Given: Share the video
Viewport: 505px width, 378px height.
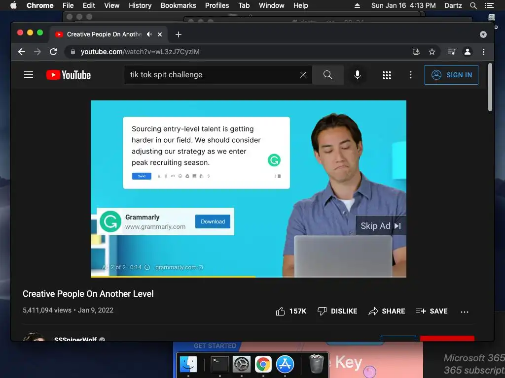Looking at the screenshot, I should [387, 311].
